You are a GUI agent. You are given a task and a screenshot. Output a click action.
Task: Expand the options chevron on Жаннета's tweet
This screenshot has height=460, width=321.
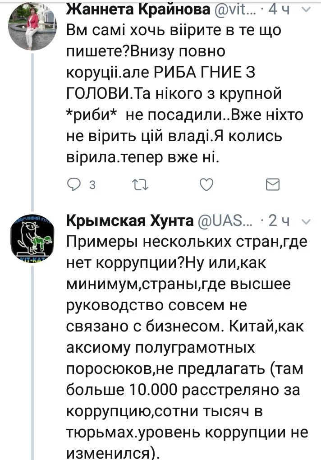[305, 10]
